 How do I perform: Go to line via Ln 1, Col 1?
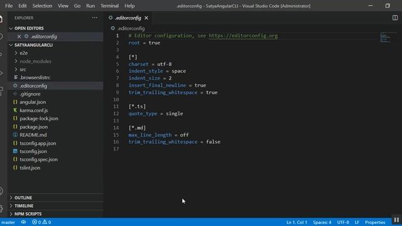pyautogui.click(x=296, y=222)
